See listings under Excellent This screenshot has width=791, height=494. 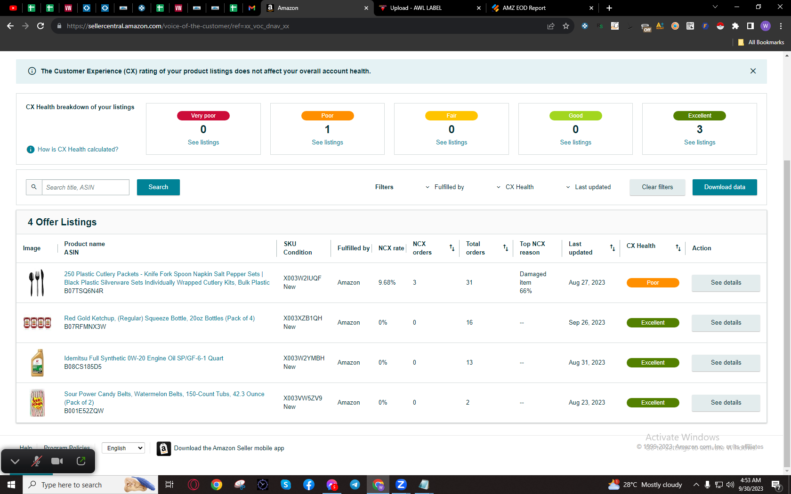700,143
